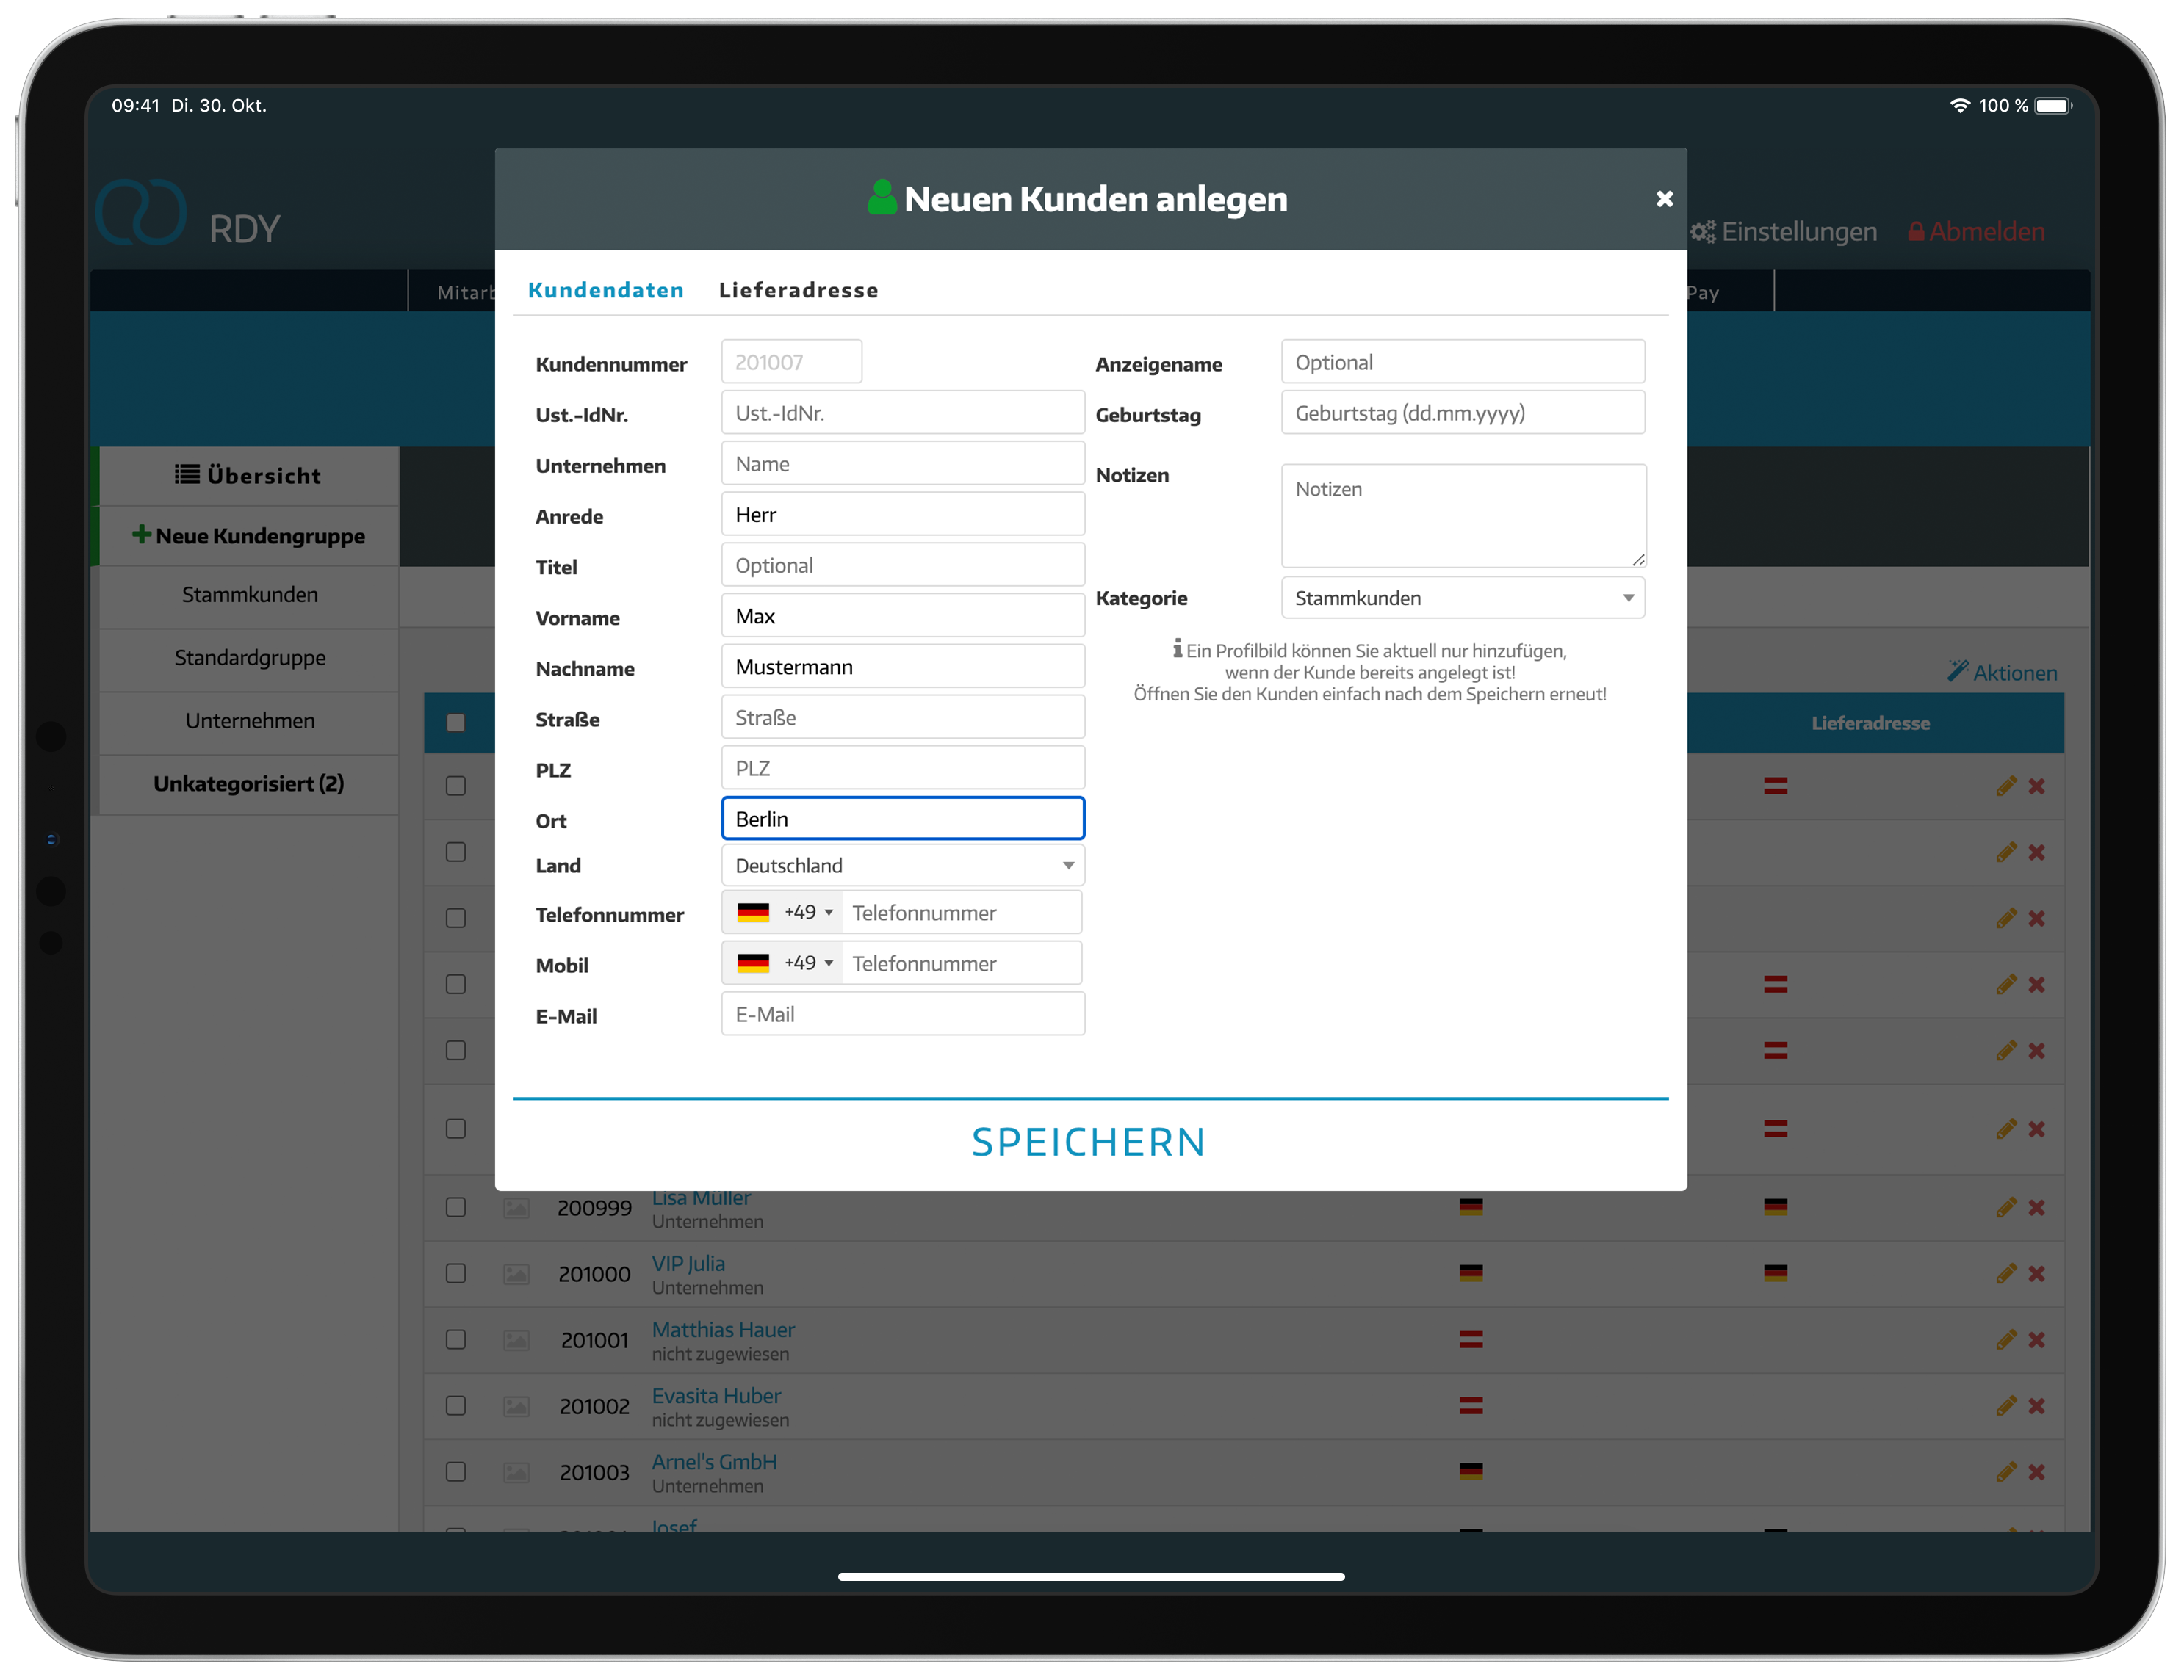Check the checkbox next to customer 201003

coord(456,1471)
